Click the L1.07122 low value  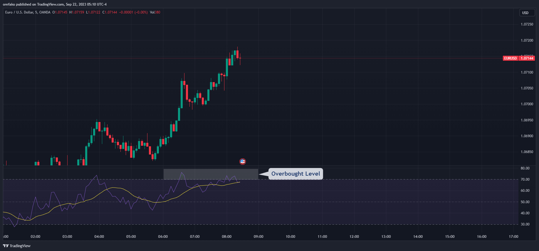coord(93,12)
